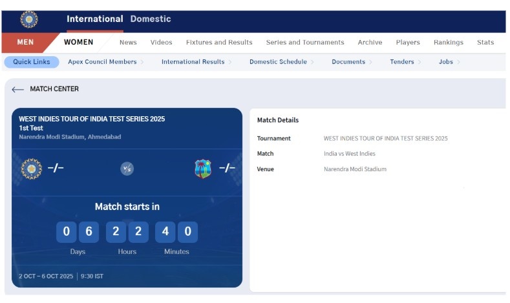
Task: Click chevron next to Jobs
Action: (x=458, y=62)
